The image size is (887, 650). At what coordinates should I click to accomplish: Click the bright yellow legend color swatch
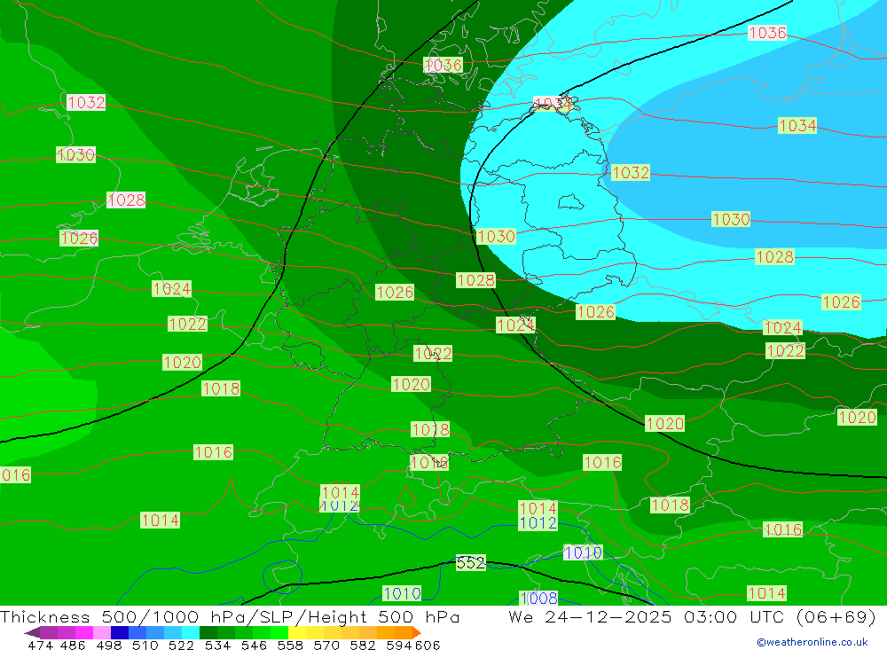click(297, 632)
